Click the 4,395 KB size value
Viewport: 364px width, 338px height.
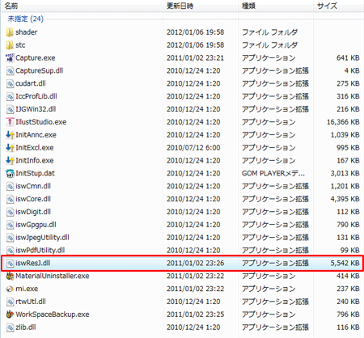pos(345,199)
